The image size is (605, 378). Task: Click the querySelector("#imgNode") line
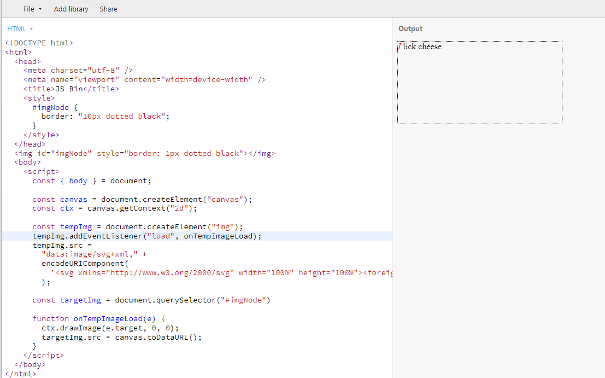pyautogui.click(x=151, y=300)
